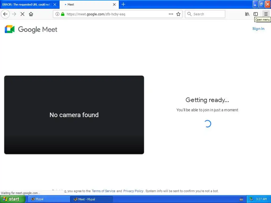Close the Meet tab
Viewport: 271px width, 203px height.
114,4
